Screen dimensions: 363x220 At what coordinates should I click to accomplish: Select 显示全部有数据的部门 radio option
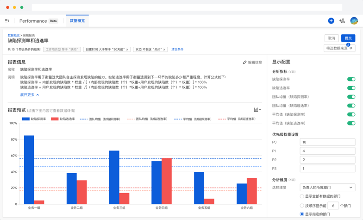click(302, 196)
